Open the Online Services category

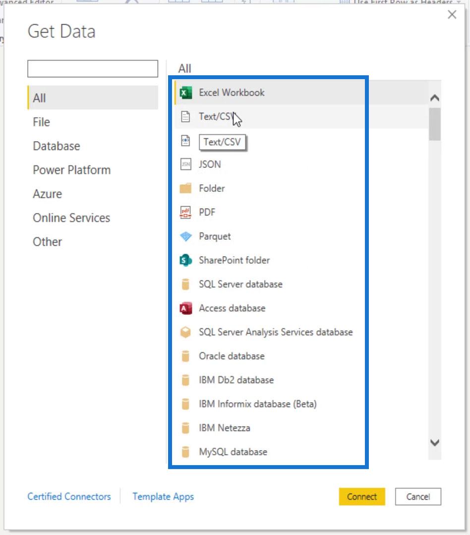click(x=71, y=217)
